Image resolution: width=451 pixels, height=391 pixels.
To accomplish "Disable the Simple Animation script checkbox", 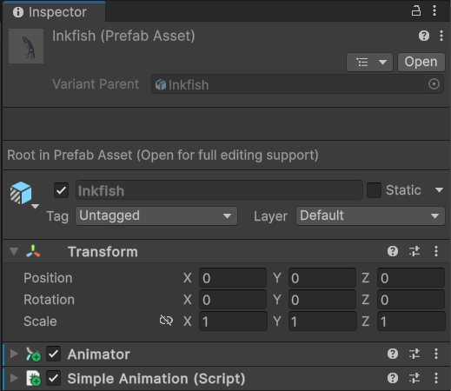I will (x=54, y=378).
